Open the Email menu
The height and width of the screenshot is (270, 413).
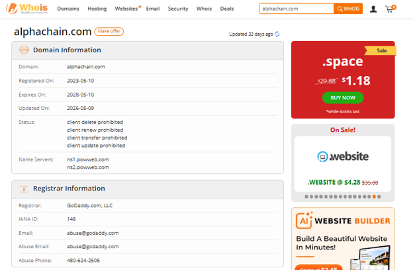click(x=153, y=9)
